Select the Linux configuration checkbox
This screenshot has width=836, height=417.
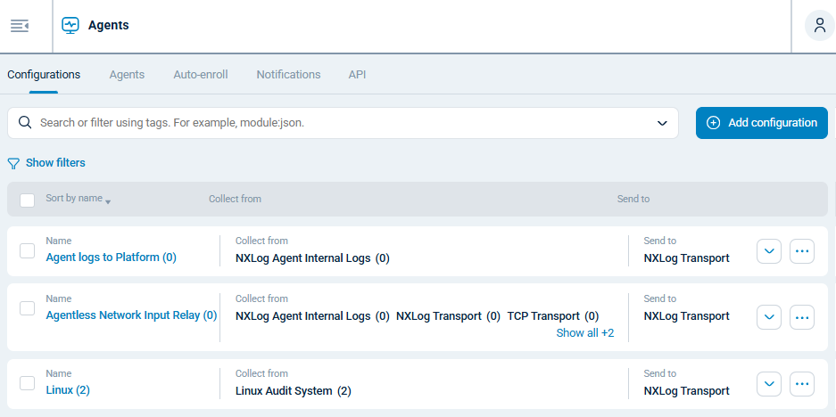click(x=27, y=383)
